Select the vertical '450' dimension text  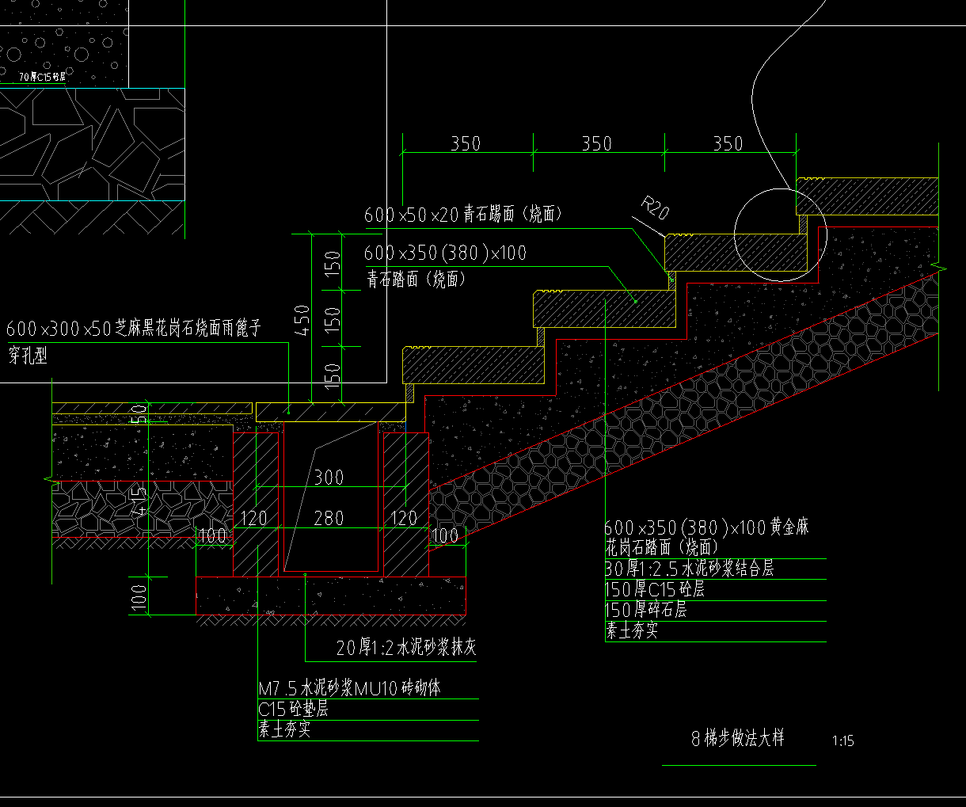pyautogui.click(x=302, y=321)
